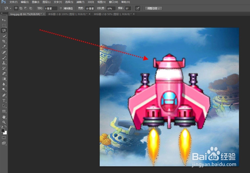Click the contrast (对比度) value field

(x=111, y=8)
